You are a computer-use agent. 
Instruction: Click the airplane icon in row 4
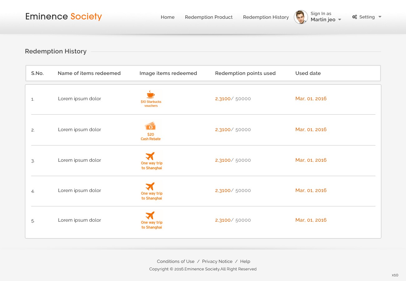pos(150,186)
